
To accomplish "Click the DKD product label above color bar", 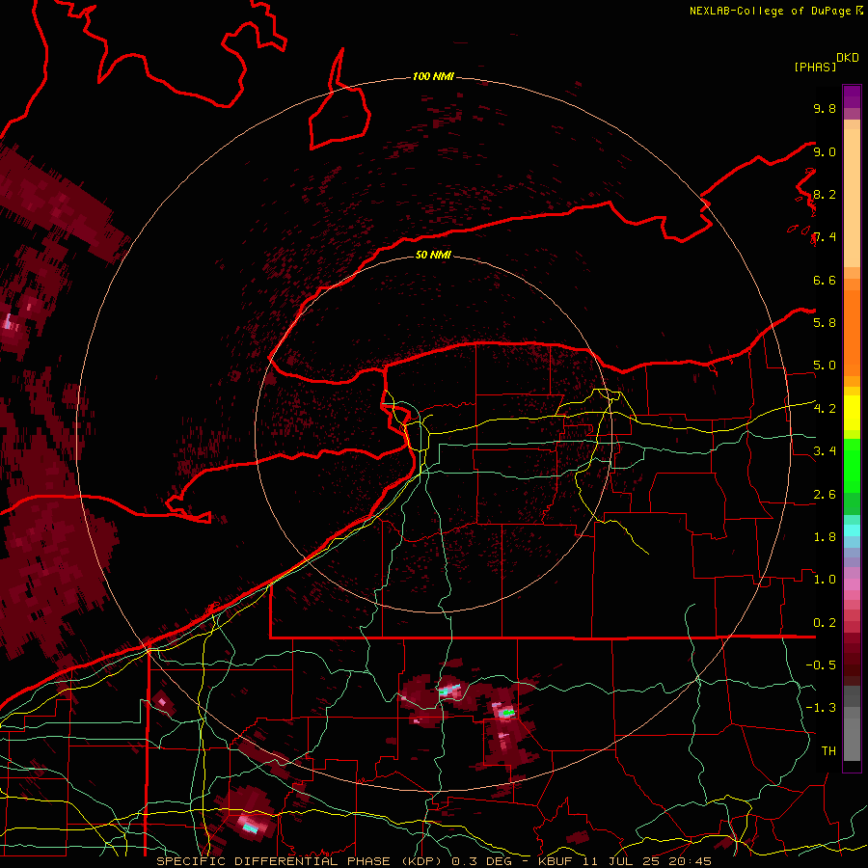I will 848,58.
